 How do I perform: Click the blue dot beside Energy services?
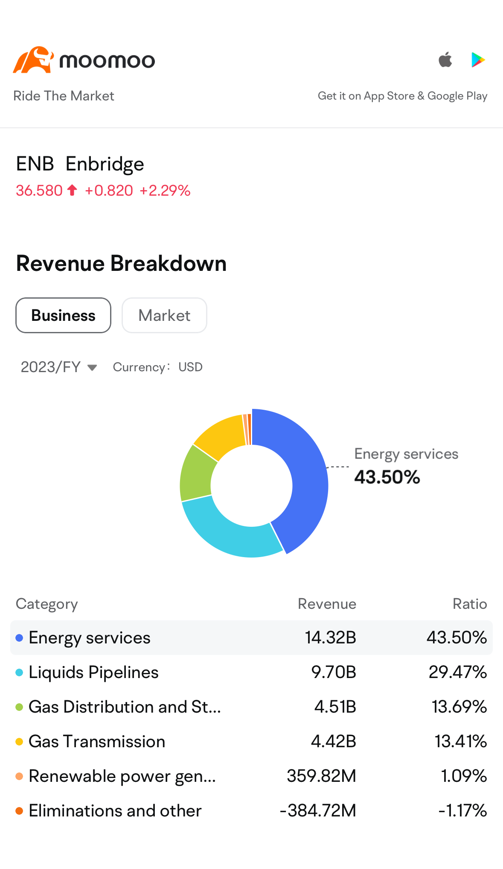19,638
